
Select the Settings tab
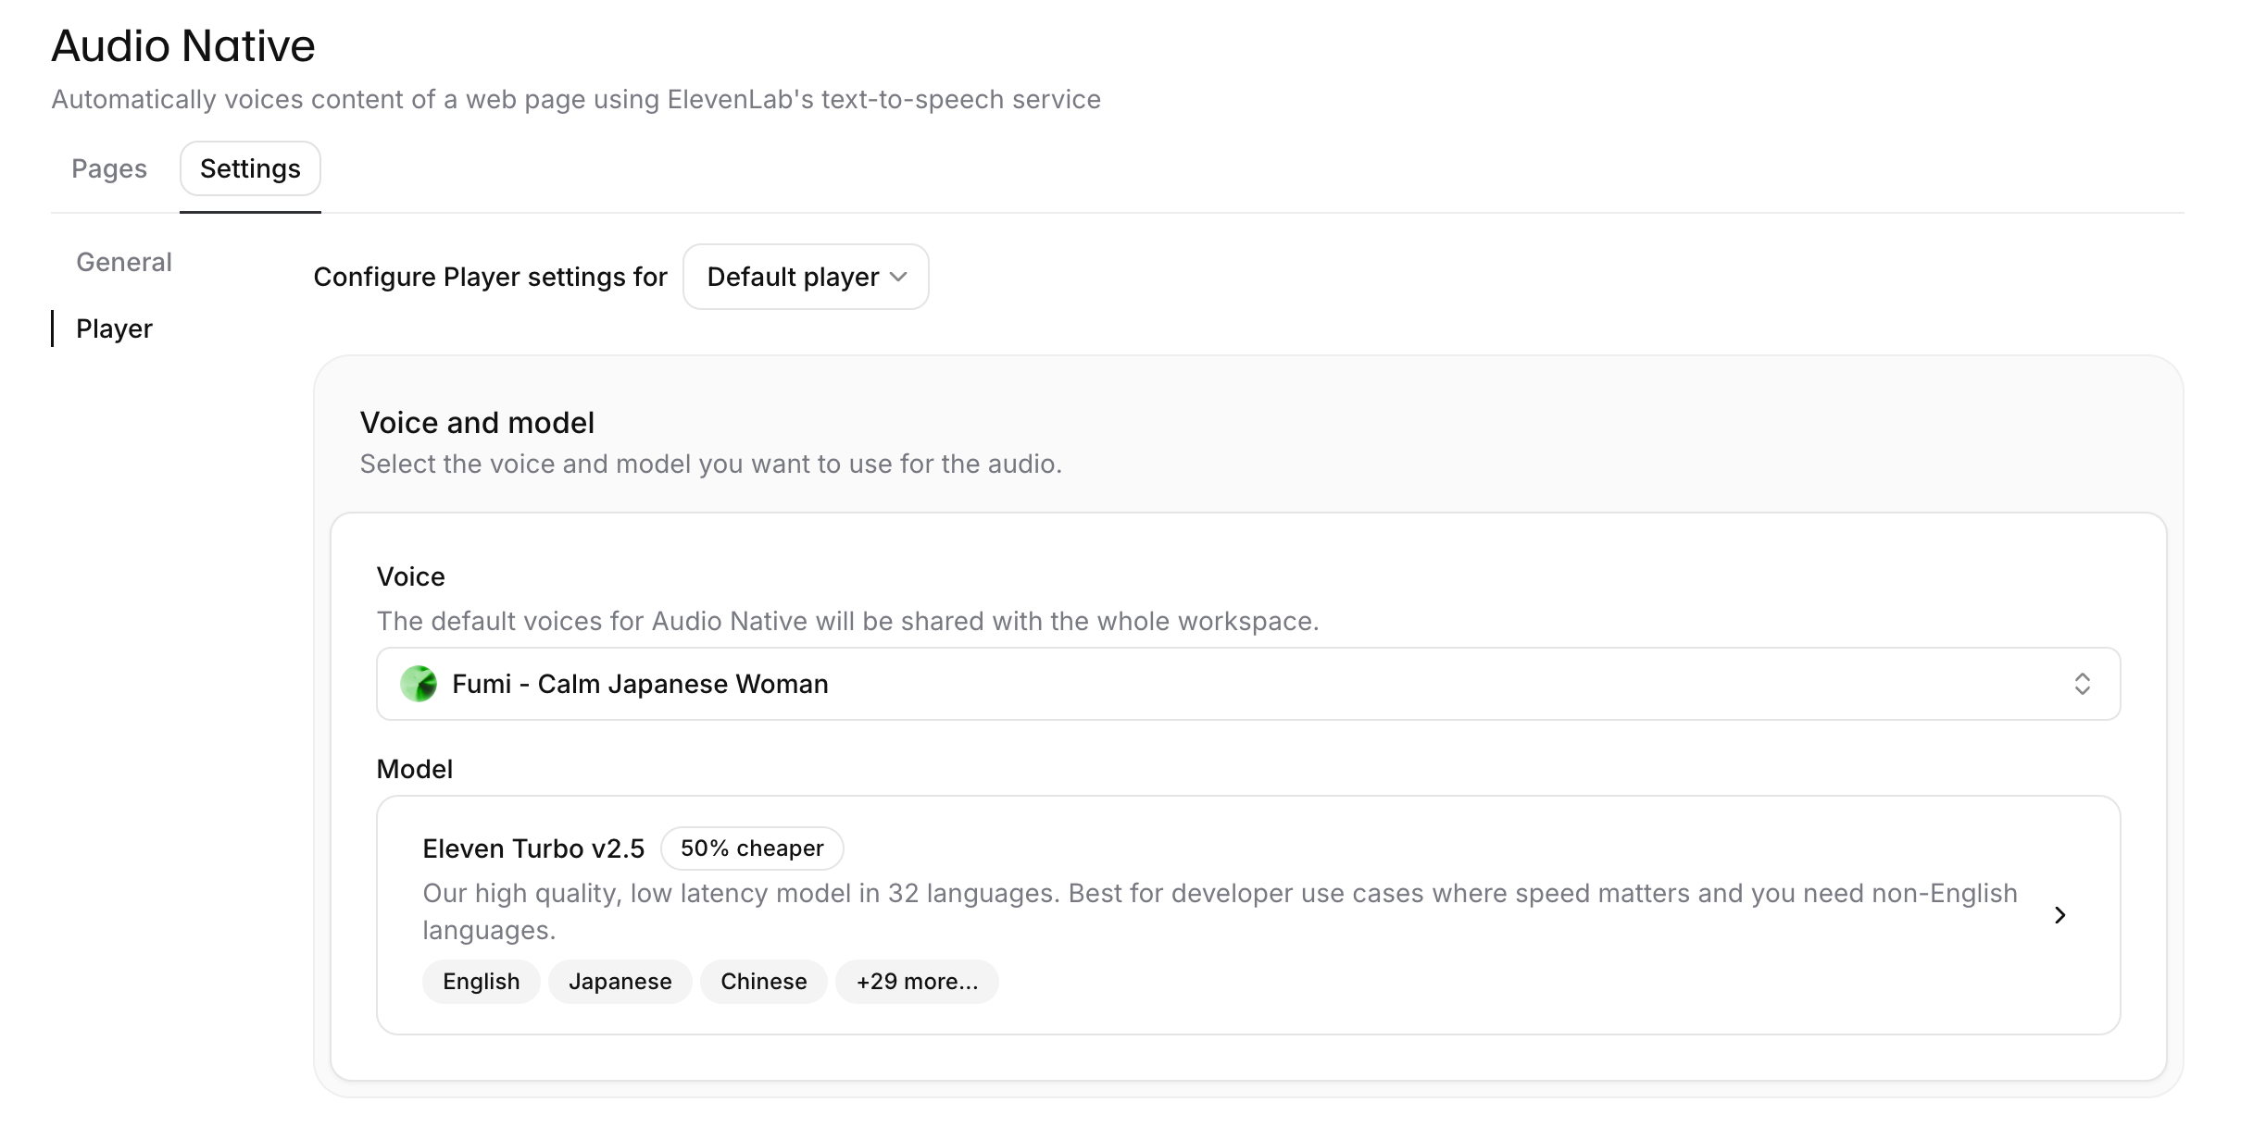(250, 168)
